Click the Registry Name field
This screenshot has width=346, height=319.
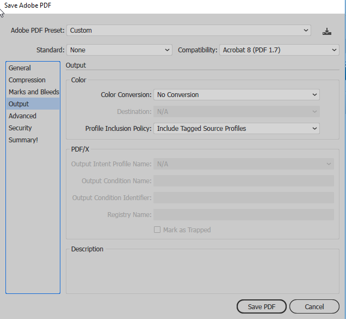coord(244,215)
